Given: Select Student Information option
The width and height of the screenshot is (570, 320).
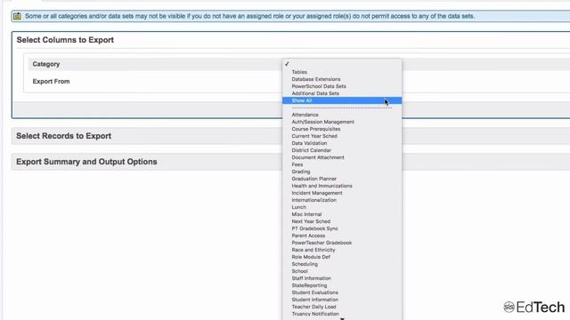Looking at the screenshot, I should 314,300.
